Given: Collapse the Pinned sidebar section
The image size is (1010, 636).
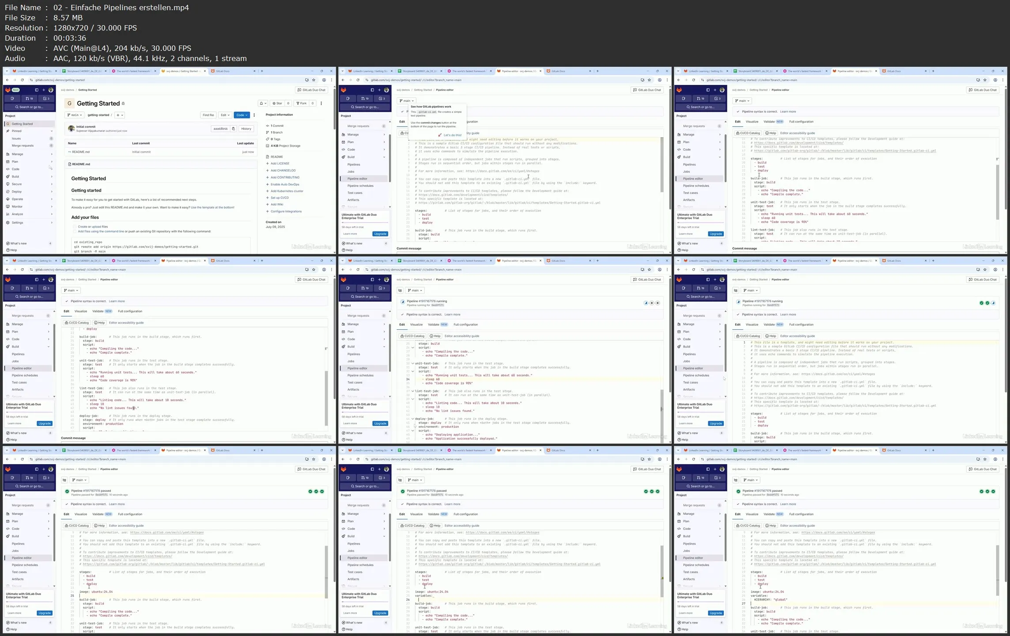Looking at the screenshot, I should (x=51, y=131).
